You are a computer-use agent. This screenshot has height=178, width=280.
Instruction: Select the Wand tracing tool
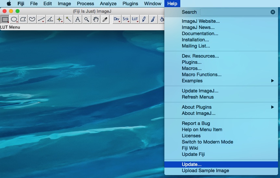(x=69, y=19)
